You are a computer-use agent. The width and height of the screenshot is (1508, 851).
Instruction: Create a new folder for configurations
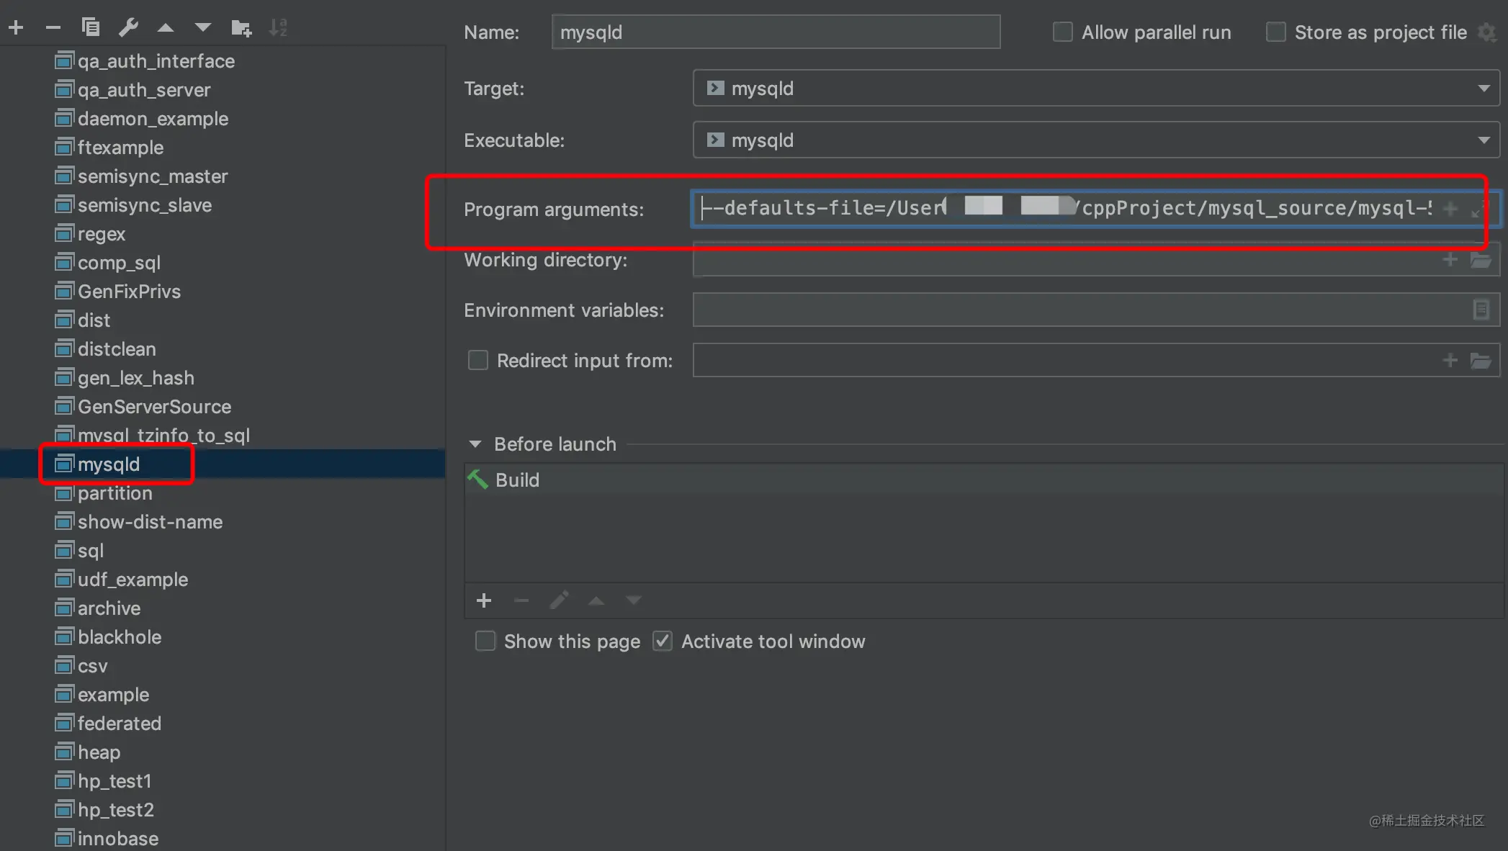[x=241, y=28]
